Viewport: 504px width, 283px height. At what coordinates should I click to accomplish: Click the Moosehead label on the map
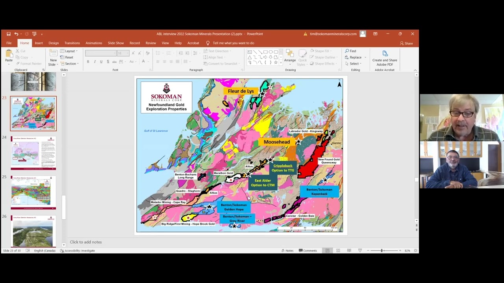[x=277, y=142]
